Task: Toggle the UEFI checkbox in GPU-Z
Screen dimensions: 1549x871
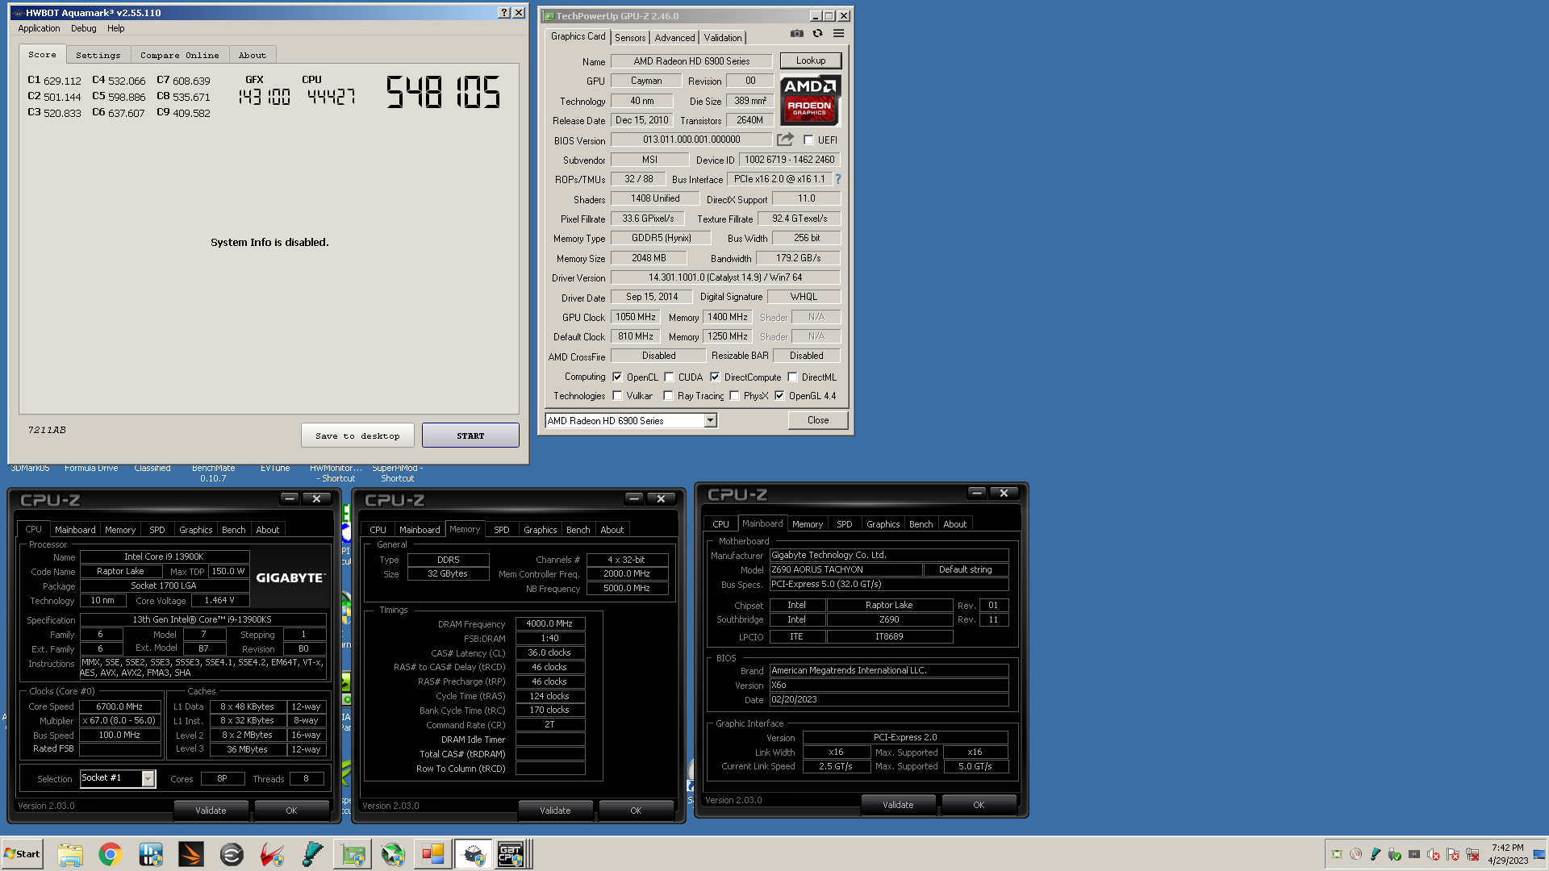Action: tap(808, 140)
